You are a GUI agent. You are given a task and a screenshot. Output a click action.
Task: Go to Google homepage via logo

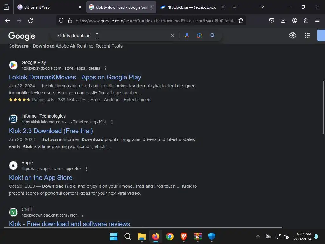[22, 36]
